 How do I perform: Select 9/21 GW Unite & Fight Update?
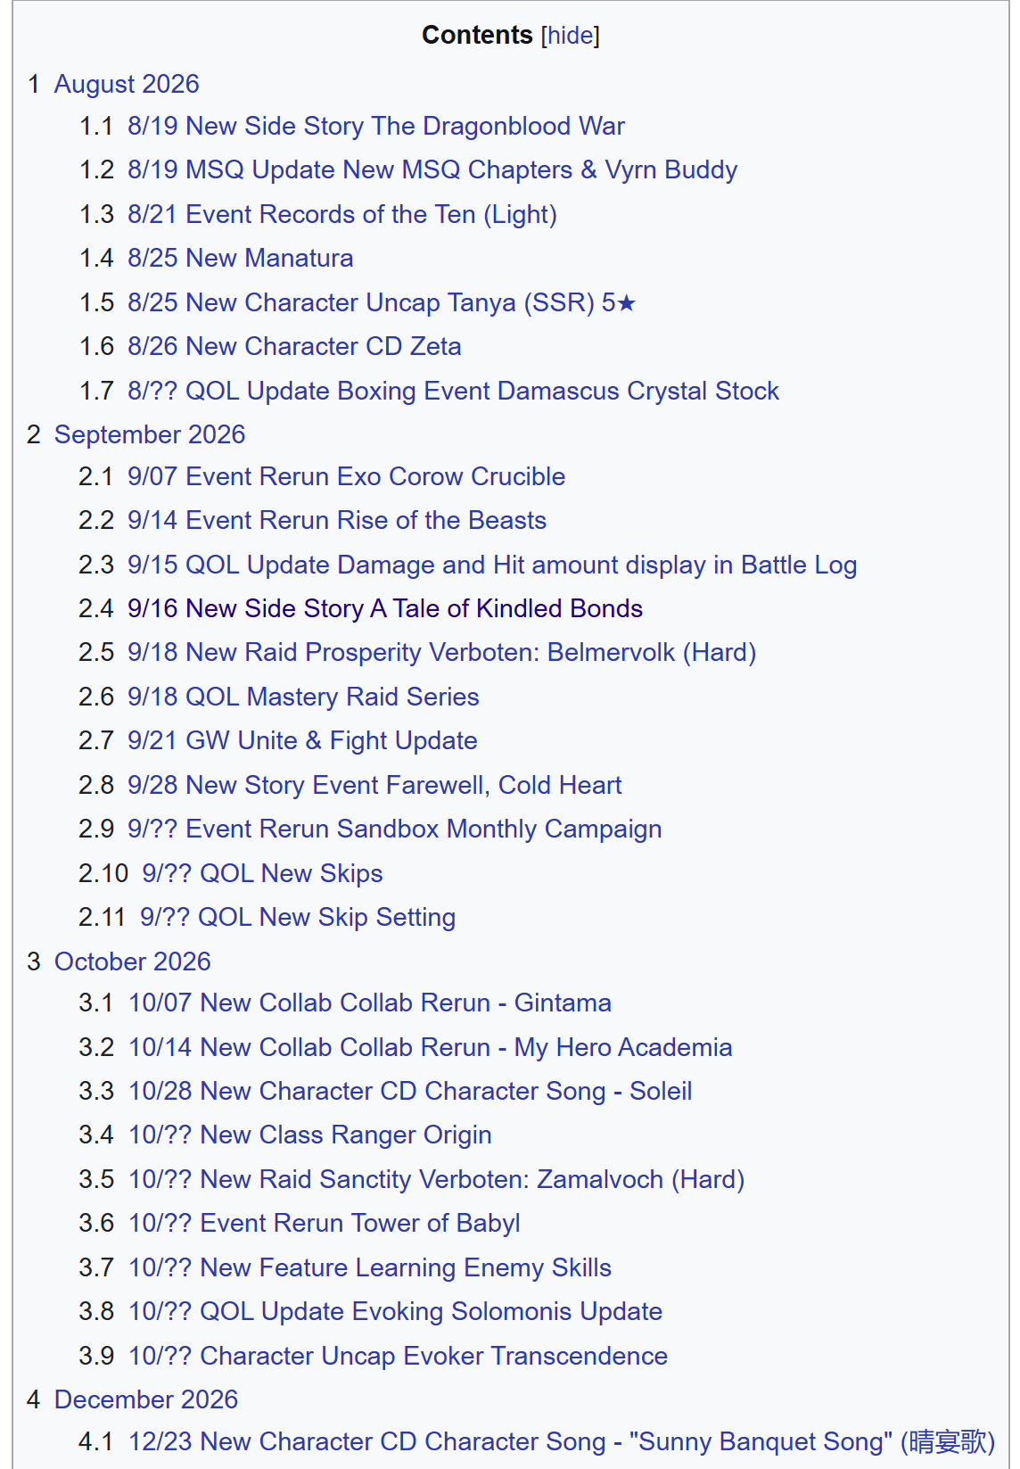tap(302, 740)
